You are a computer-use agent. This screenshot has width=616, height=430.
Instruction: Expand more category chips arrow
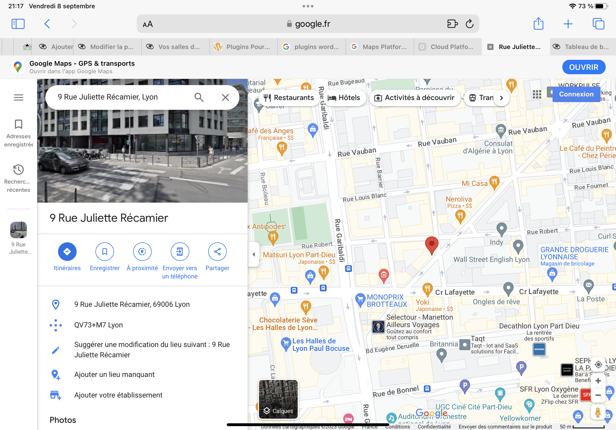pyautogui.click(x=501, y=98)
